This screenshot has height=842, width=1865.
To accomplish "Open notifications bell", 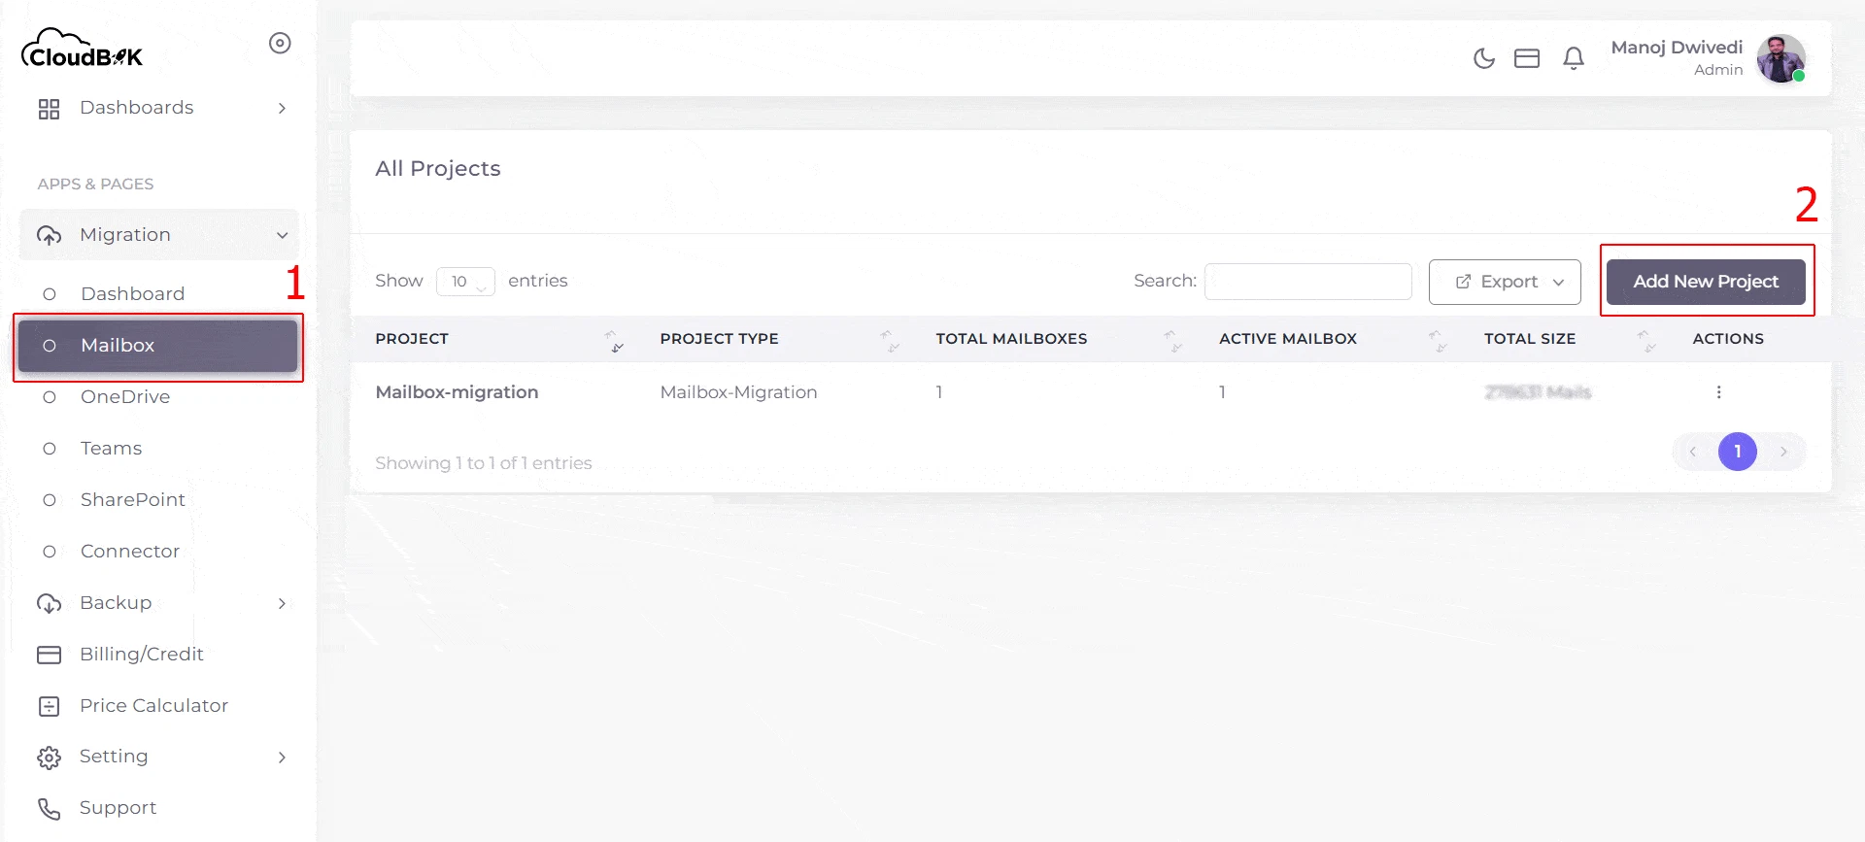I will [1574, 58].
